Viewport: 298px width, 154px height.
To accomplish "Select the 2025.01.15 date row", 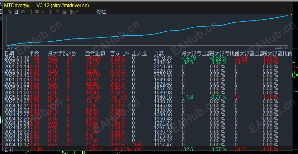I will point(17,62).
